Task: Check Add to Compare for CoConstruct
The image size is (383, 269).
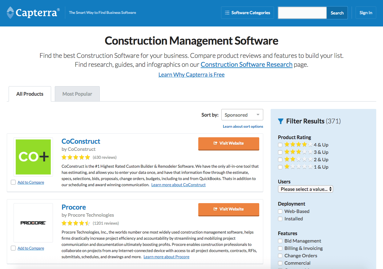Action: 13,182
